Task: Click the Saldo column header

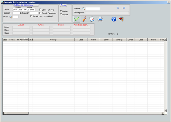Action: click(x=106, y=40)
